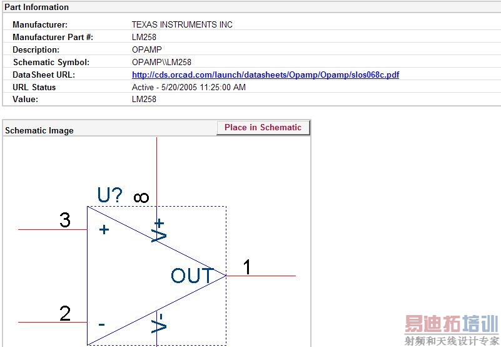Click the OPAMP\\LM258 schematic symbol value
Image resolution: width=501 pixels, height=347 pixels.
point(161,62)
